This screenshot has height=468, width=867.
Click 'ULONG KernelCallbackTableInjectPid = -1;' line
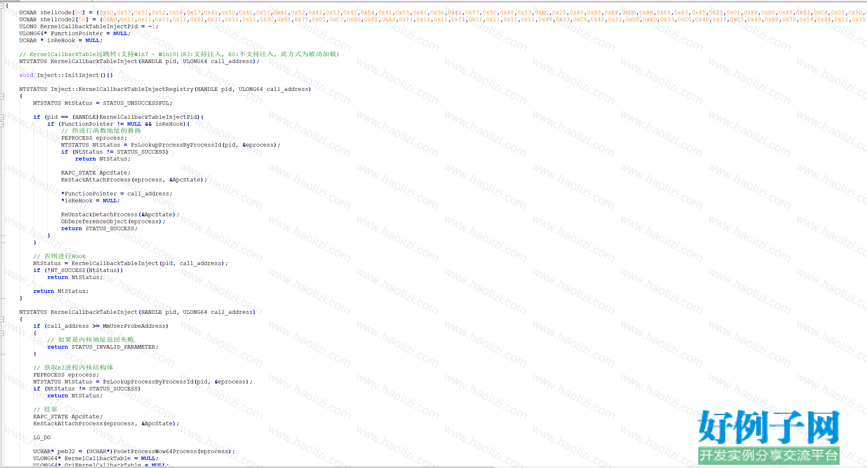click(89, 27)
